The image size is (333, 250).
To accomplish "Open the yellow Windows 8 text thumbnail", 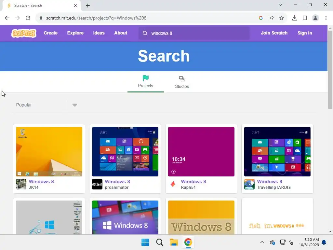I will point(201,217).
